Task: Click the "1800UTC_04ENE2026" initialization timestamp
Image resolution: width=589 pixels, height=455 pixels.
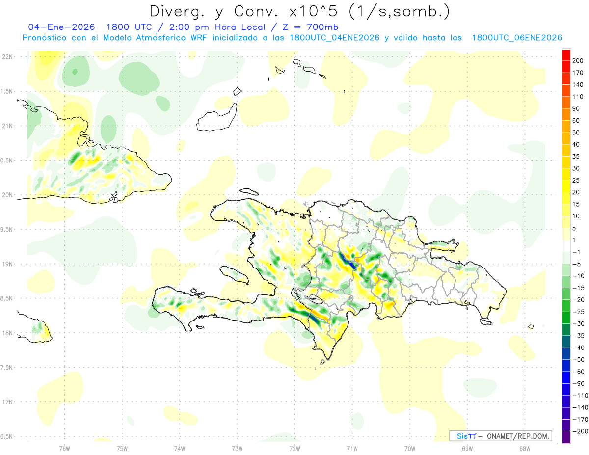Action: click(335, 38)
